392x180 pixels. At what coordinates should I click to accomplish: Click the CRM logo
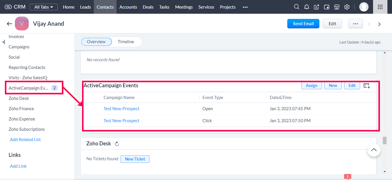tap(15, 7)
